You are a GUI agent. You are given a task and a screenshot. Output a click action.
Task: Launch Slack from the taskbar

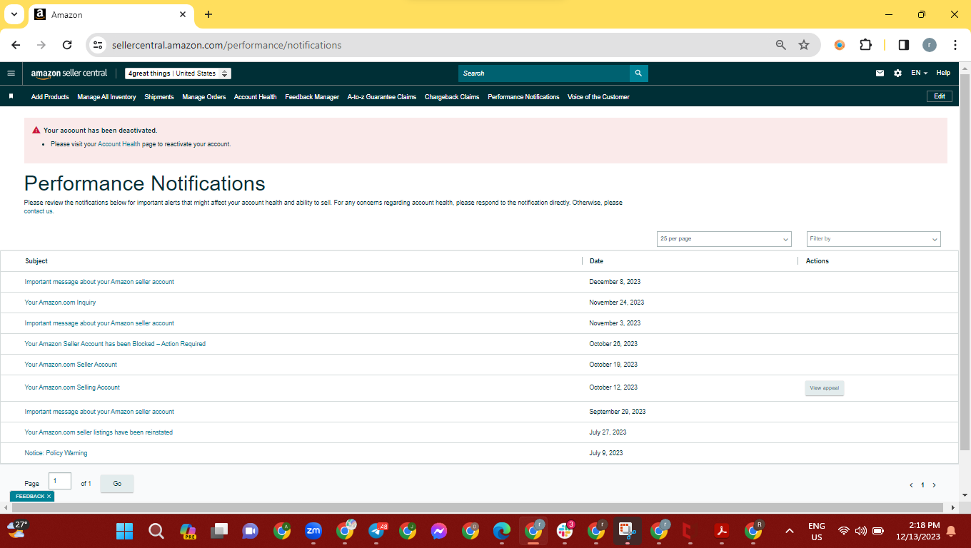[x=565, y=531]
